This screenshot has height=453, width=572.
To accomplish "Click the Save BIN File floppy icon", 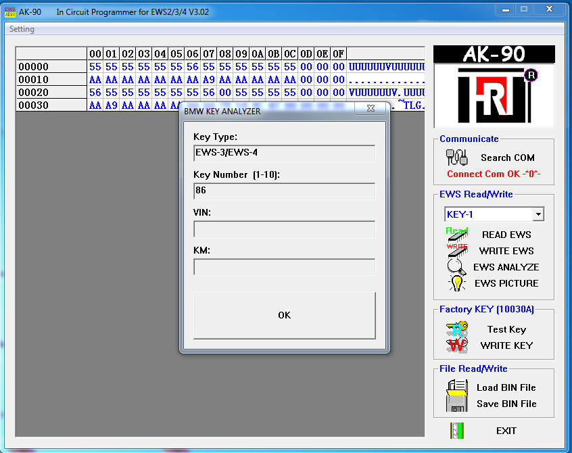I will (457, 404).
